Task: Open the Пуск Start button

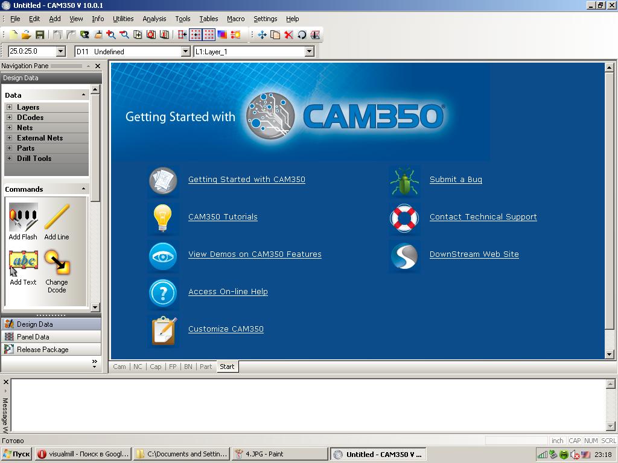Action: (x=16, y=454)
